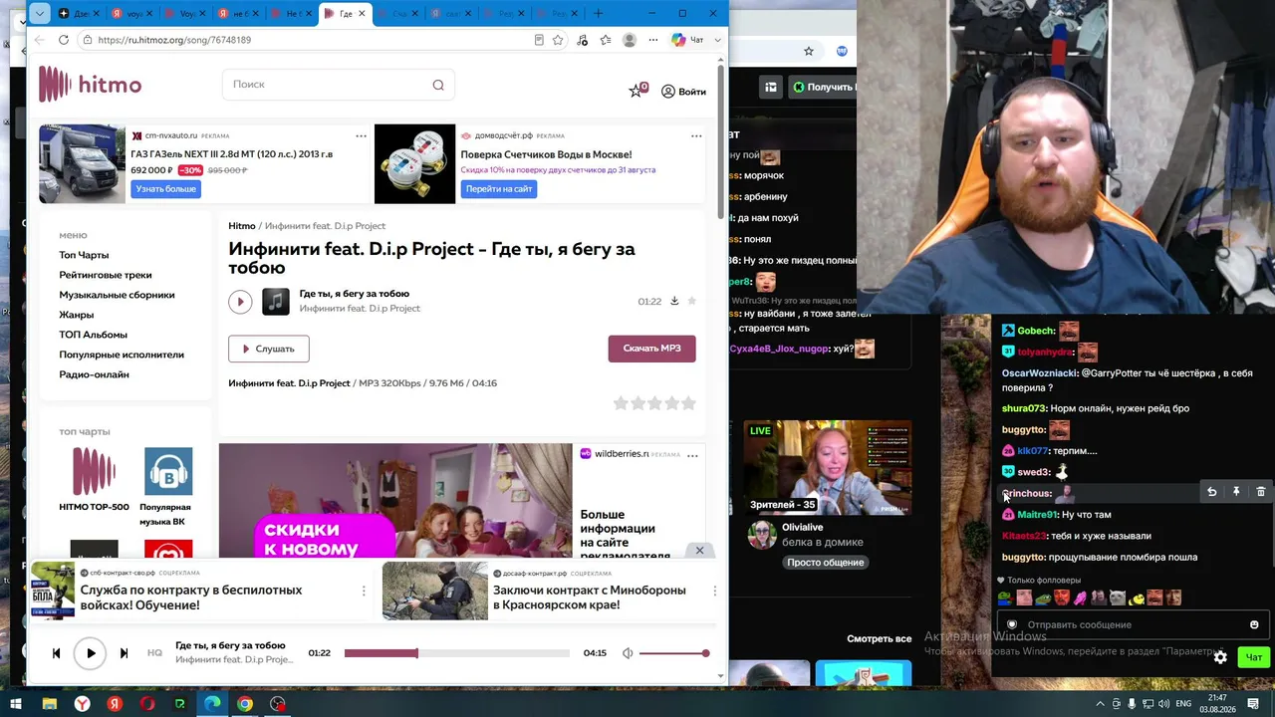Screen dimensions: 1275x717
Task: Open hitmo favorites star in header
Action: coord(637,91)
